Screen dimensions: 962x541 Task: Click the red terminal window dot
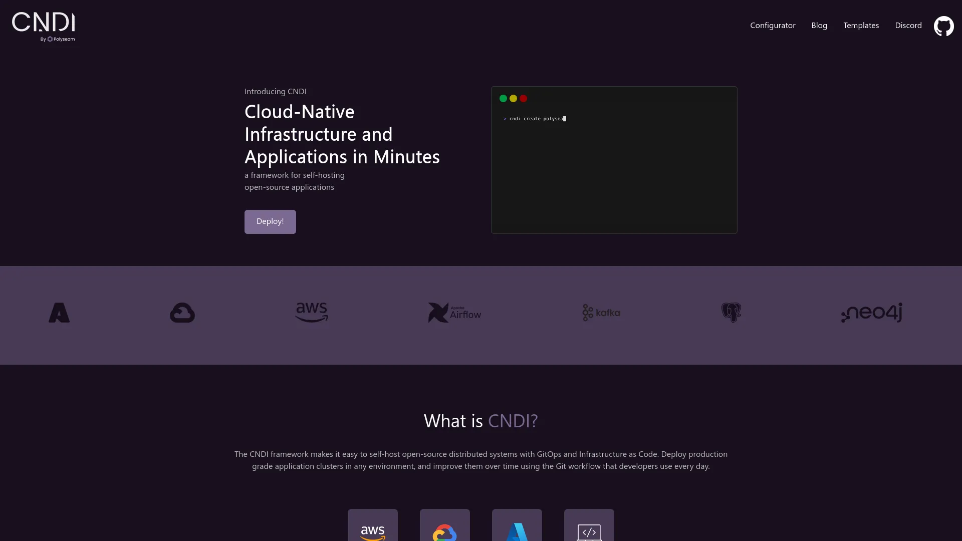(x=523, y=99)
